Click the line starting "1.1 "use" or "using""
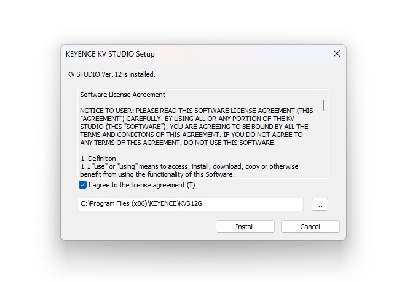The width and height of the screenshot is (402, 282). 189,166
